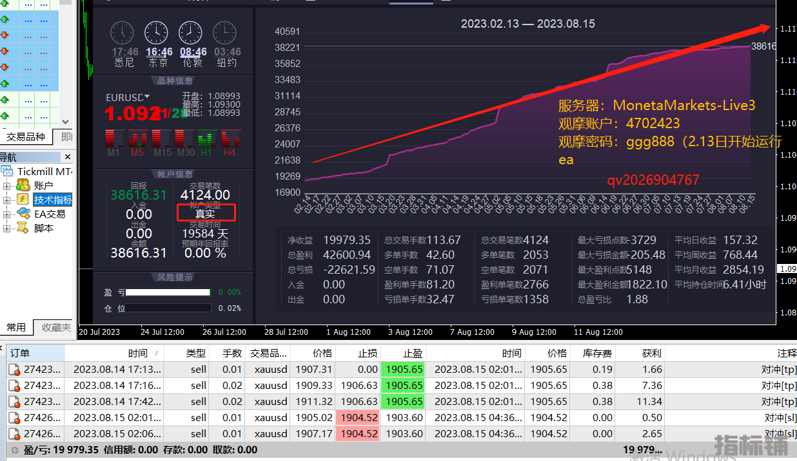797x461 pixels.
Task: Click the EA交易 icon in navigator
Action: click(23, 214)
